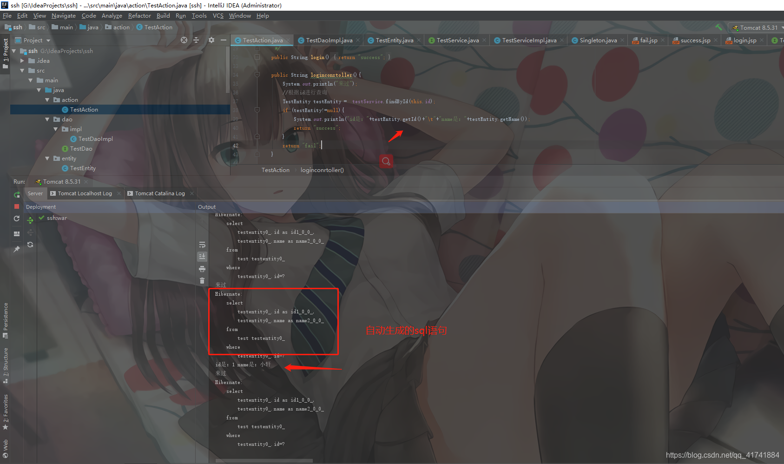Rerun the Tomcat server with the green icon
784x464 pixels.
click(17, 195)
